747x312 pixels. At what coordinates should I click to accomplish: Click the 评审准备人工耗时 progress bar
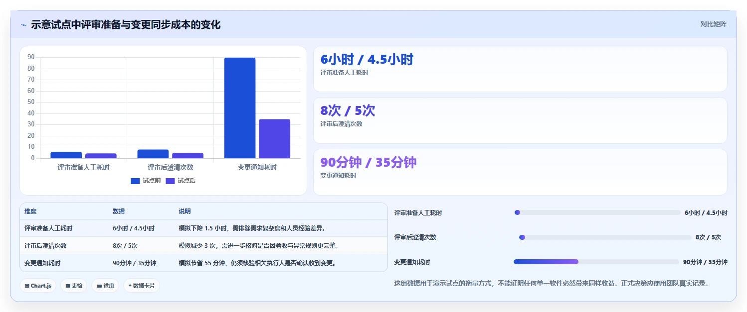tap(597, 212)
